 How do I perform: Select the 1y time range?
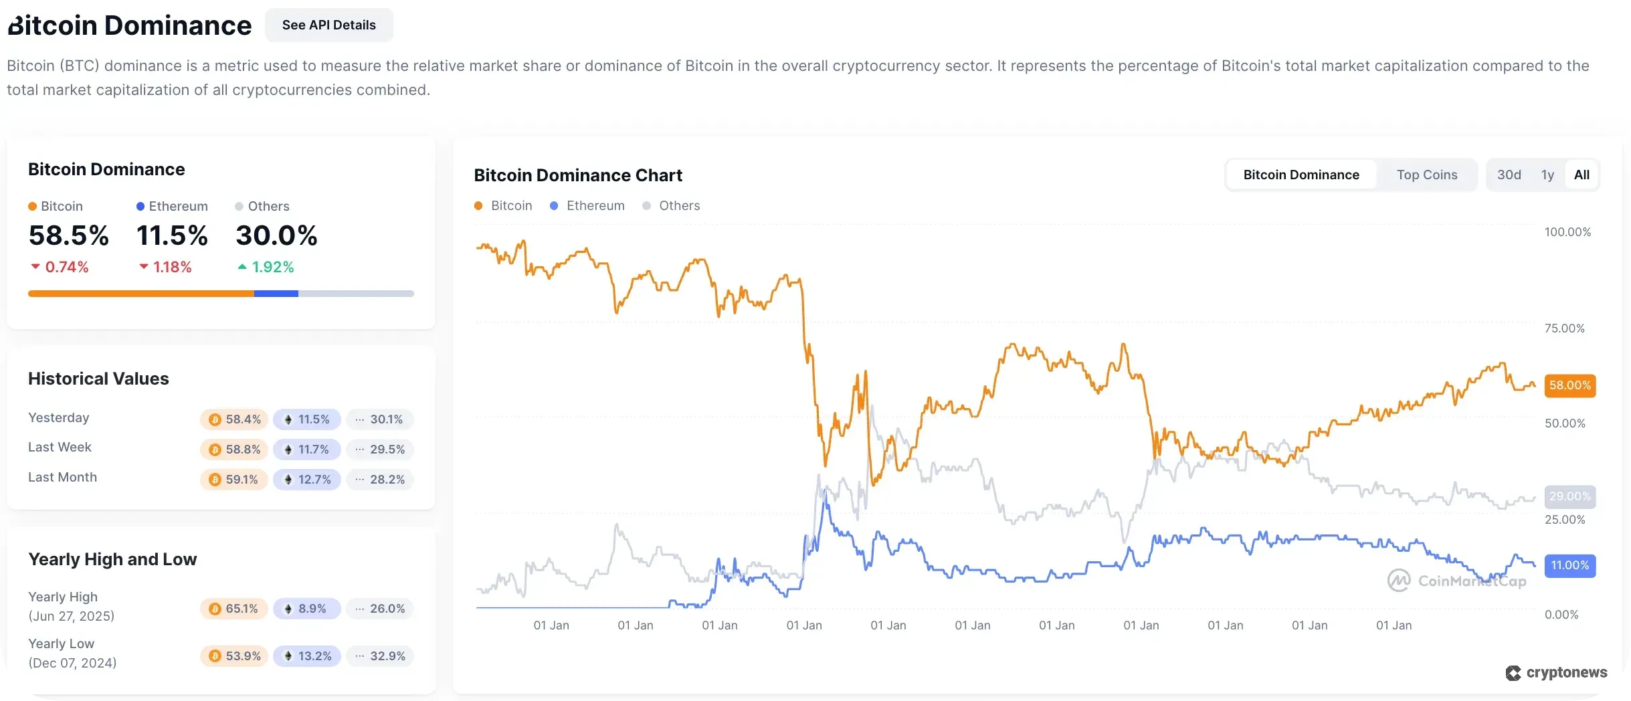(x=1547, y=174)
